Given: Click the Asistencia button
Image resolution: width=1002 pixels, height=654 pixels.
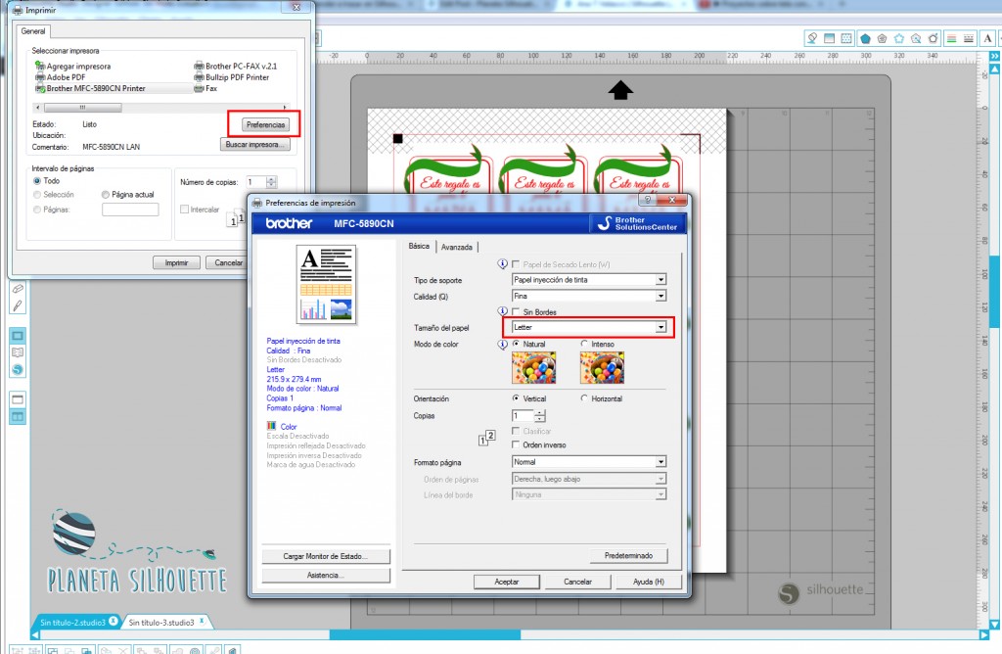Looking at the screenshot, I should pos(326,576).
